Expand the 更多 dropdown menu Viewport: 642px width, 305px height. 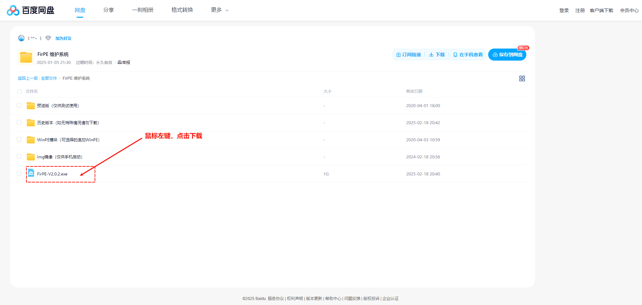click(x=220, y=10)
